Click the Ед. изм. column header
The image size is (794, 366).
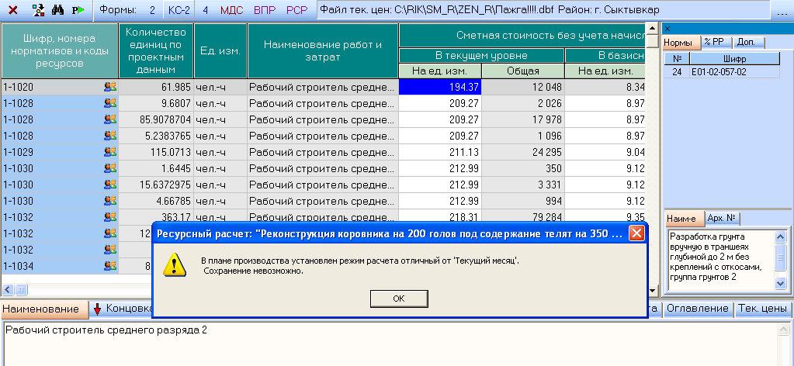(x=220, y=50)
